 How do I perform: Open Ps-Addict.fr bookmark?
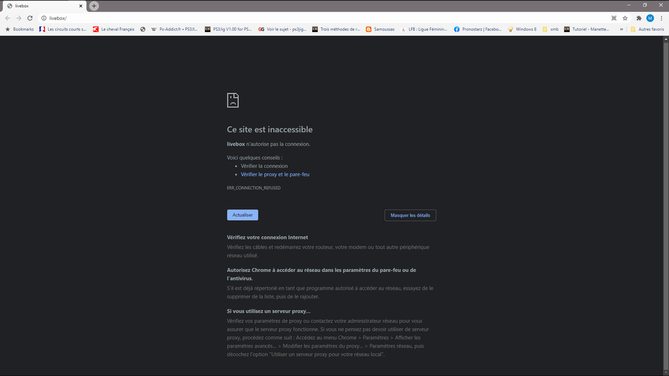coord(175,29)
